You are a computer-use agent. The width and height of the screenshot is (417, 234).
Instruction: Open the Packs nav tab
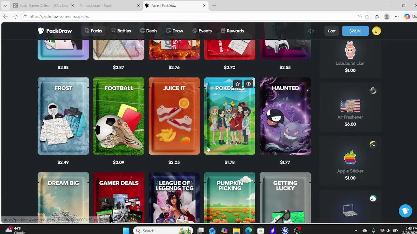(x=93, y=31)
